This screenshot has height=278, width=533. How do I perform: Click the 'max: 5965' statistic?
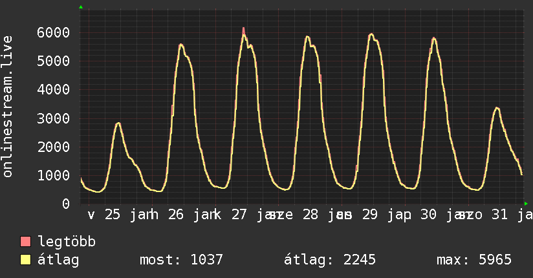click(474, 260)
